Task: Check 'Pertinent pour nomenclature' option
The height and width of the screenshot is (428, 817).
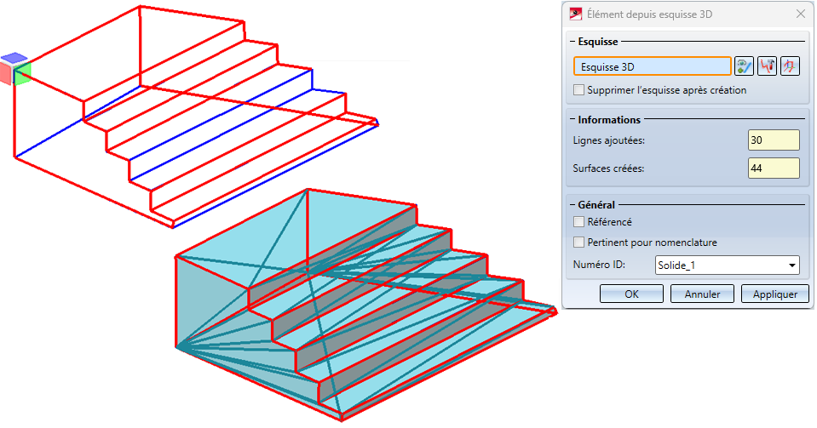Action: click(578, 243)
